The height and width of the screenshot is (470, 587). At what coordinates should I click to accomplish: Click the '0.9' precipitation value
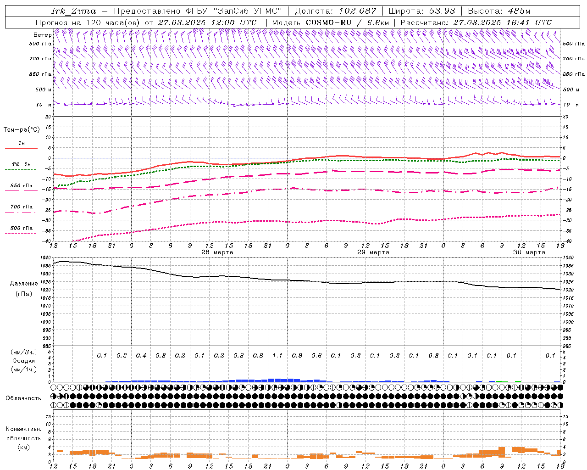[x=297, y=356]
